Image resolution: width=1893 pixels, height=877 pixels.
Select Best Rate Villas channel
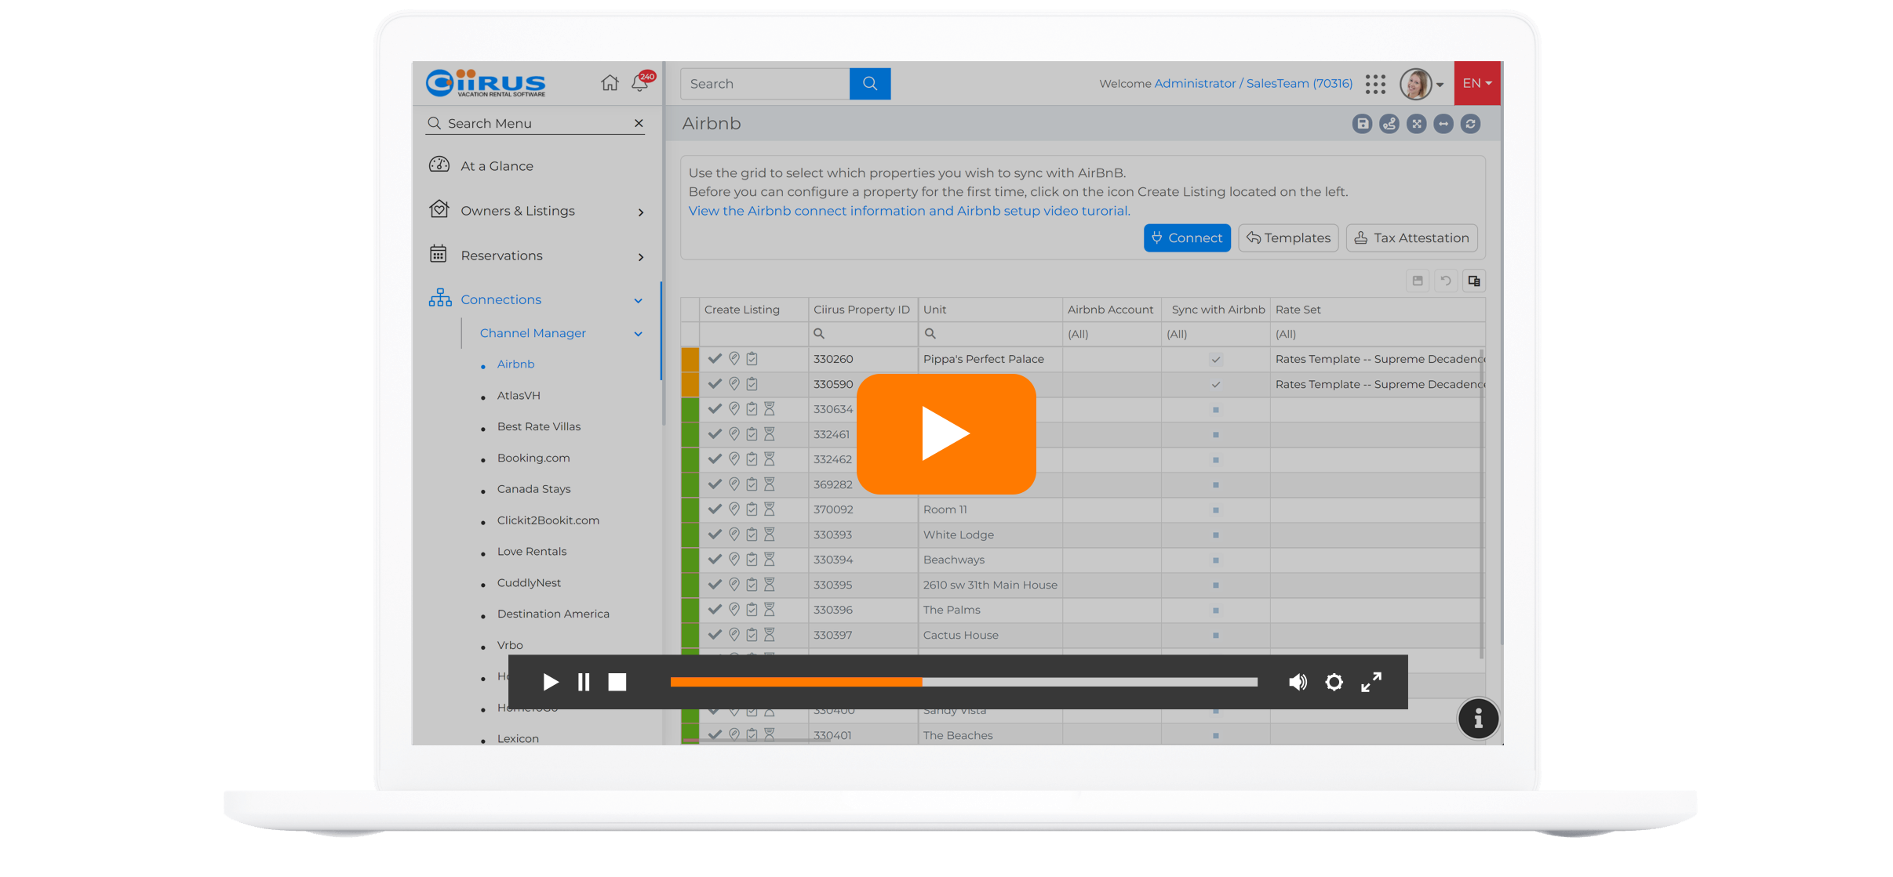tap(539, 426)
